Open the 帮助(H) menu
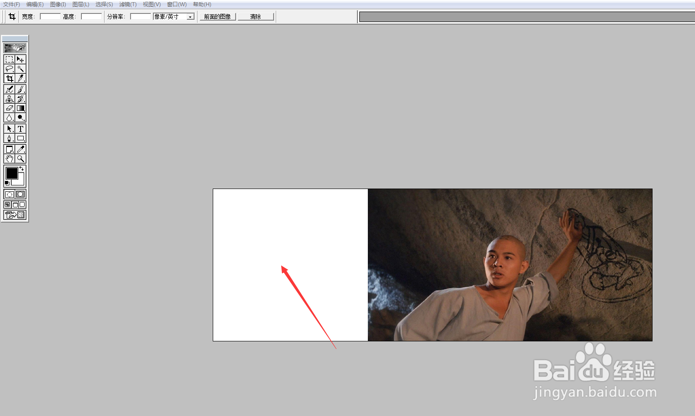695x416 pixels. (x=202, y=4)
